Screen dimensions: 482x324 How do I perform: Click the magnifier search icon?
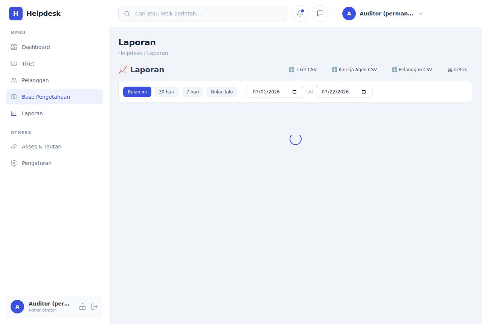tap(127, 14)
